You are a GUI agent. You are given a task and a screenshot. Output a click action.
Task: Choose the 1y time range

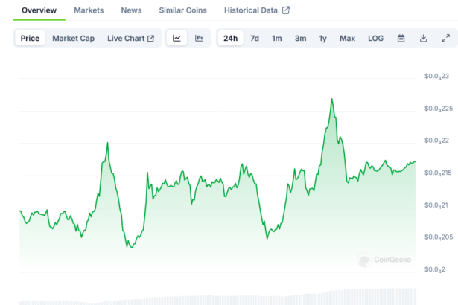coord(322,38)
